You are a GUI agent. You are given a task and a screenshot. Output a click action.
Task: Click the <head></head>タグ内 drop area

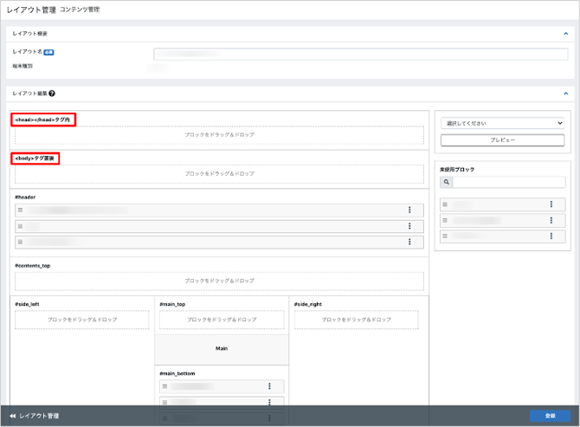point(219,136)
